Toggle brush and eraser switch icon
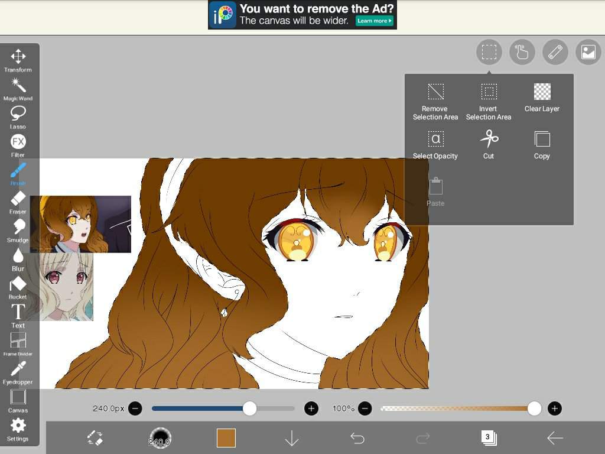Screen dimensions: 605x454 95,438
